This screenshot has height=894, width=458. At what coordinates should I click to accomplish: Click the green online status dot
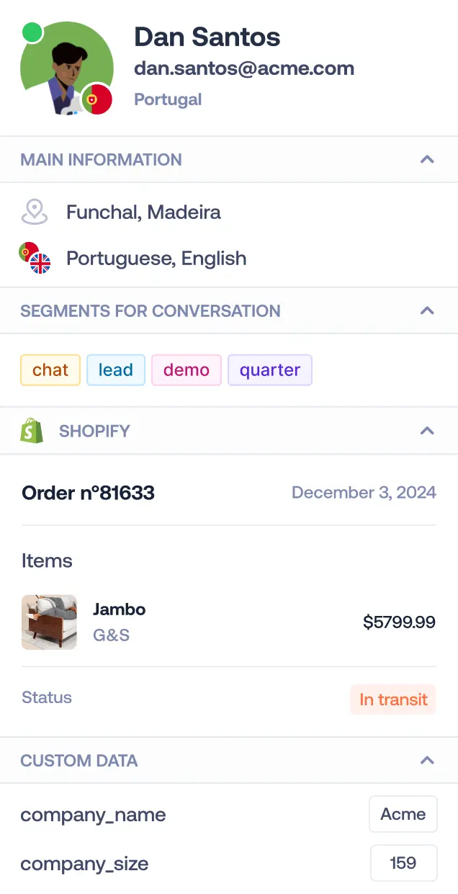pos(32,32)
